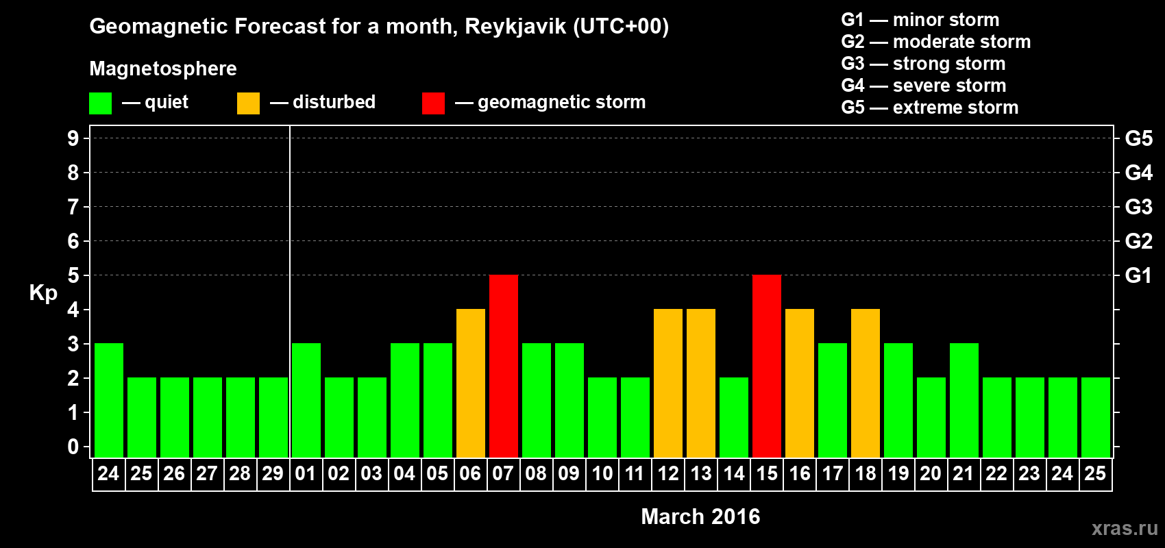
Task: Select the red bar above date 07
Action: click(504, 366)
